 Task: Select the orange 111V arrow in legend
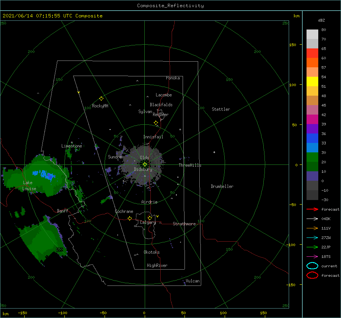pos(312,228)
